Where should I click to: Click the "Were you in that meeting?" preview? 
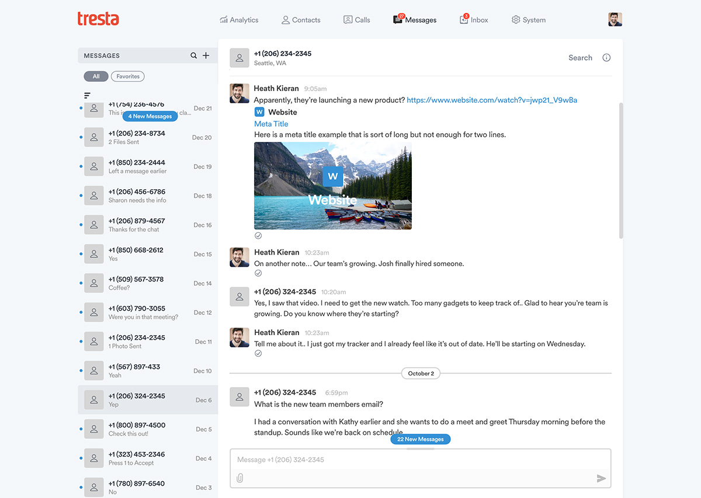click(x=143, y=317)
